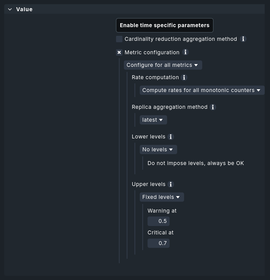This screenshot has height=280, width=270.
Task: Toggle Metric configuration by clicking its label
Action: click(x=152, y=52)
